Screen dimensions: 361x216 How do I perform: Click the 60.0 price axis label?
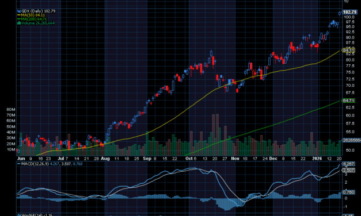350,115
